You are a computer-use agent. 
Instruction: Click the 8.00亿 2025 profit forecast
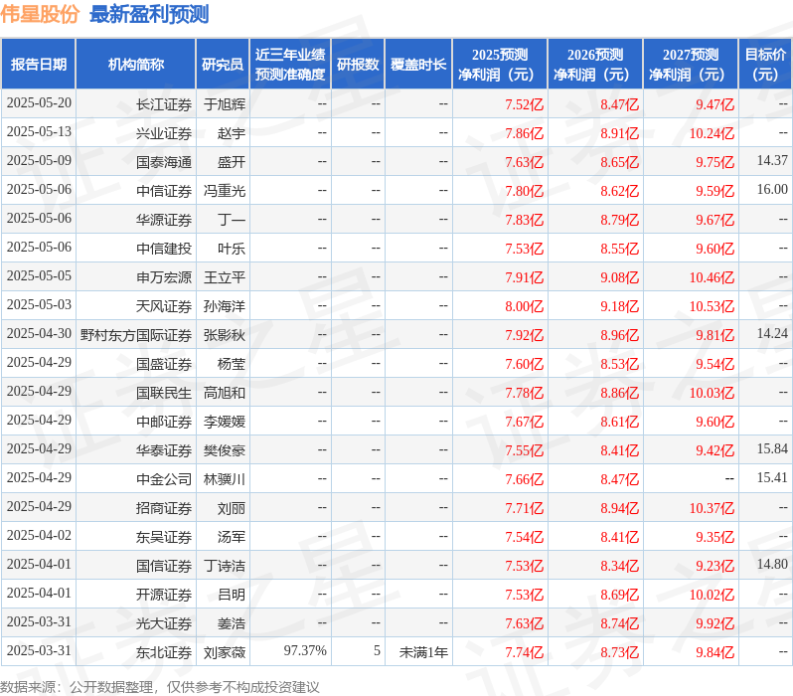[524, 307]
